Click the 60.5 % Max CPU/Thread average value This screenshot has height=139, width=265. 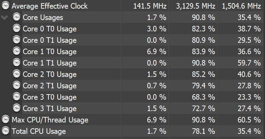click(x=249, y=120)
